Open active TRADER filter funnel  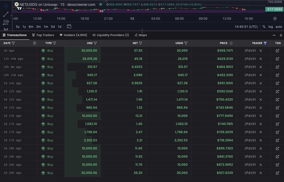[x=265, y=43]
